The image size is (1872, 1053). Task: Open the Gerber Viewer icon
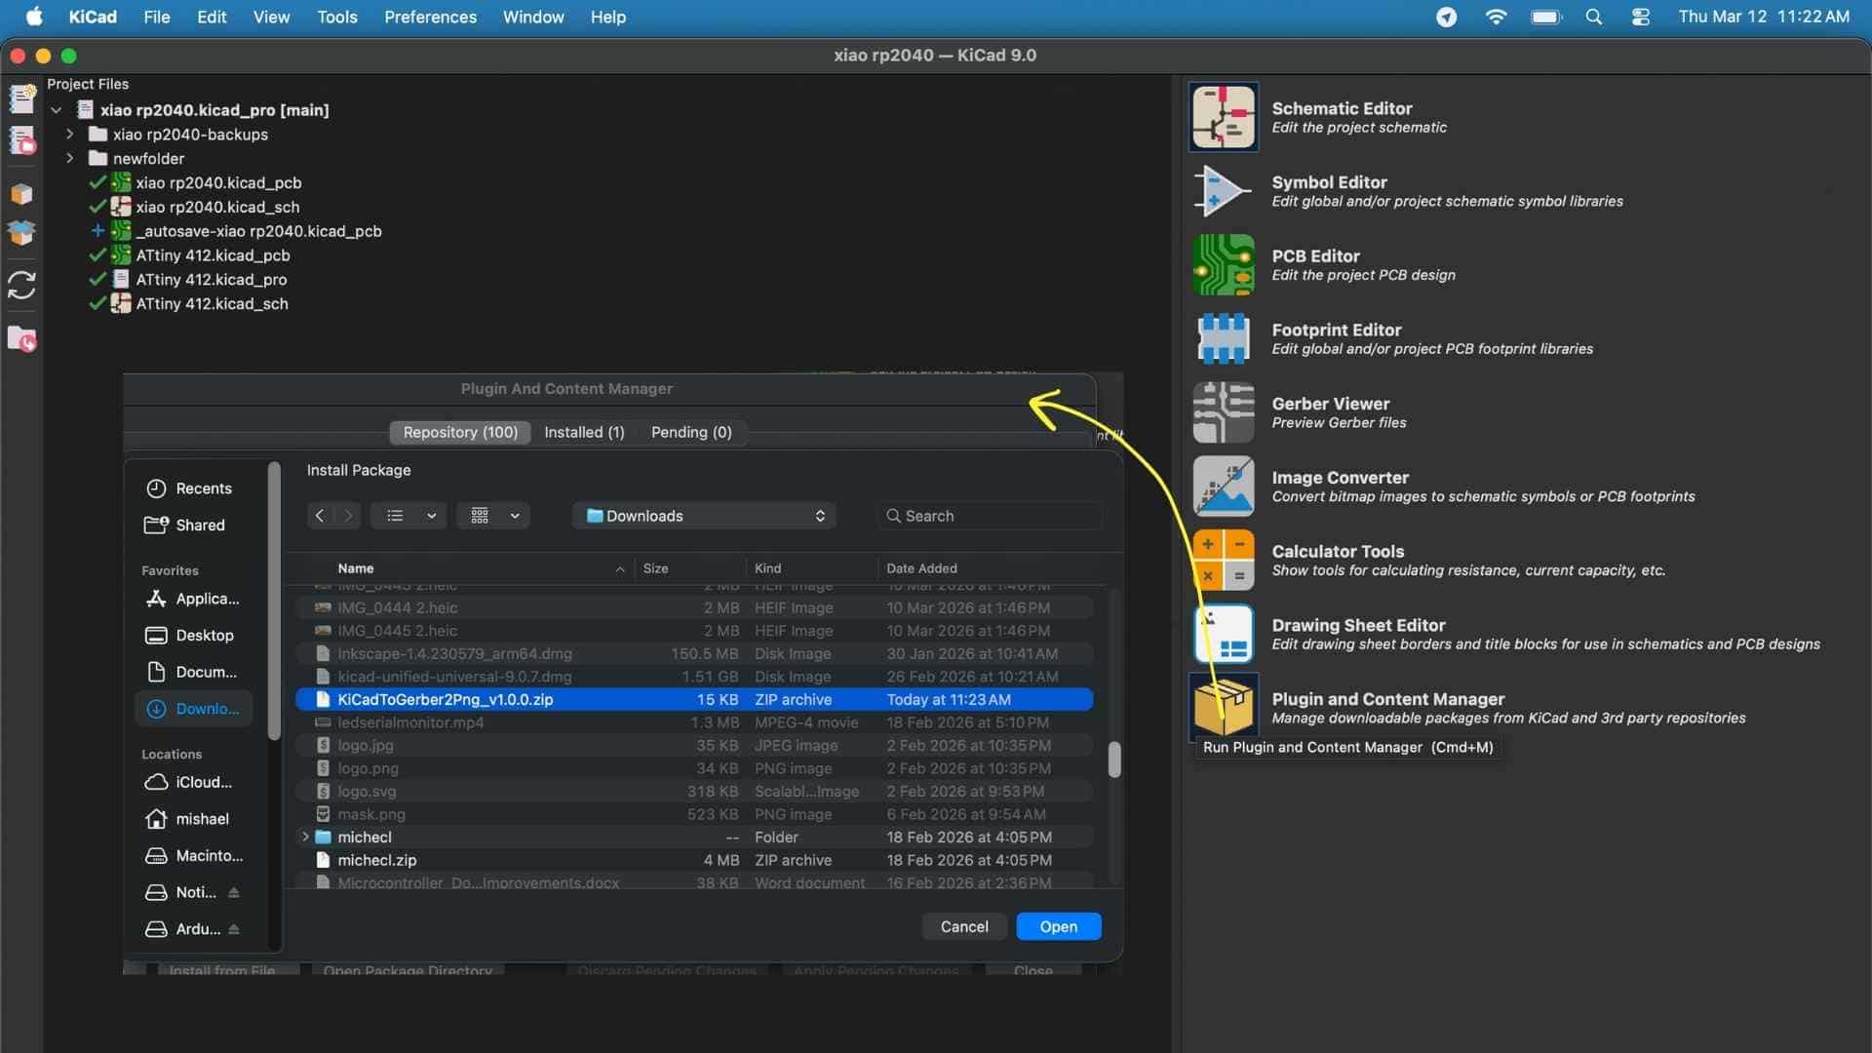[x=1223, y=412]
